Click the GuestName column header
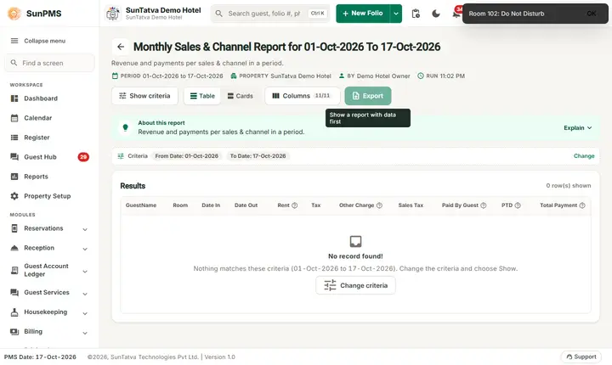Viewport: 612px width, 365px height. 141,205
